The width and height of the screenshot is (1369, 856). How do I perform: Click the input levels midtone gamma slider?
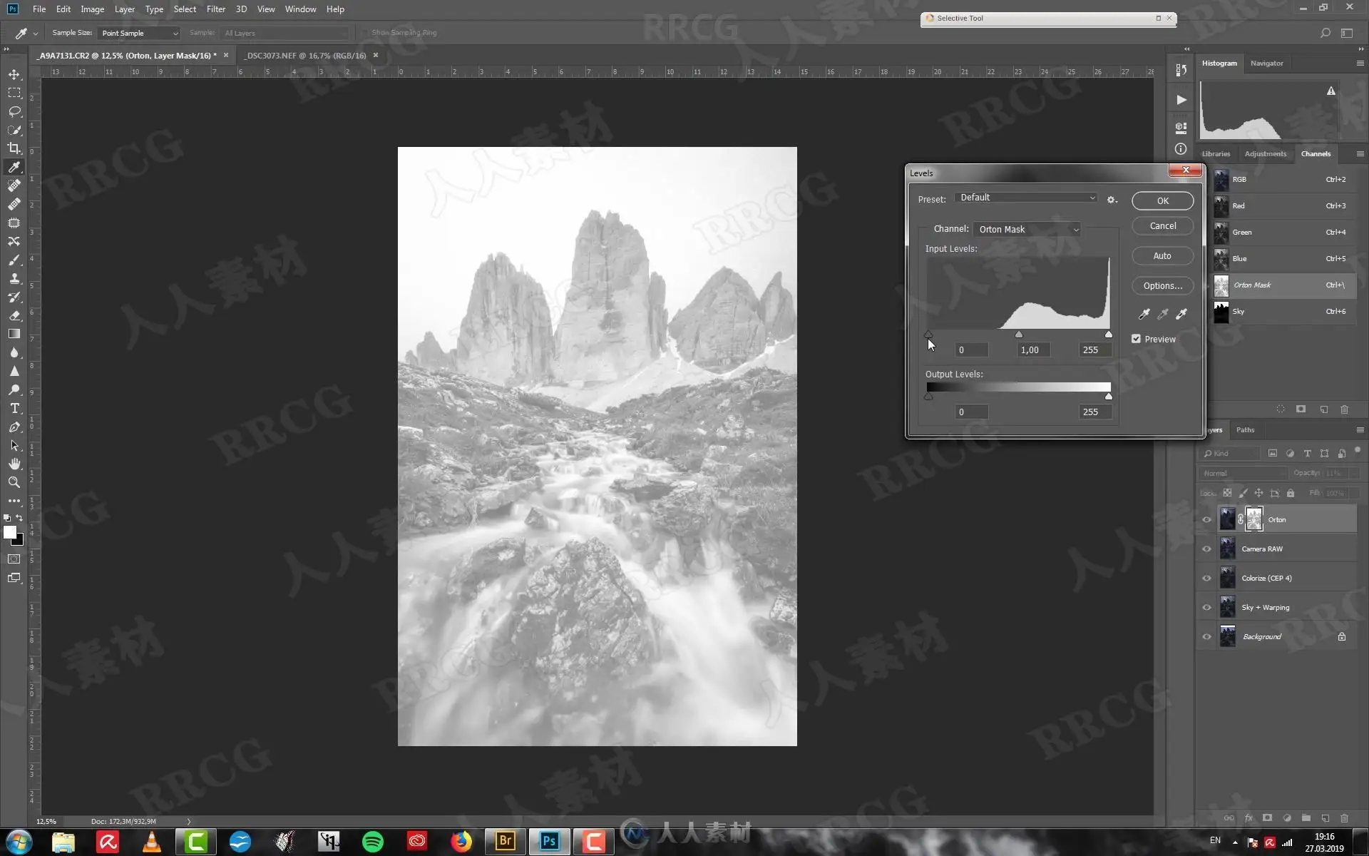click(1018, 334)
